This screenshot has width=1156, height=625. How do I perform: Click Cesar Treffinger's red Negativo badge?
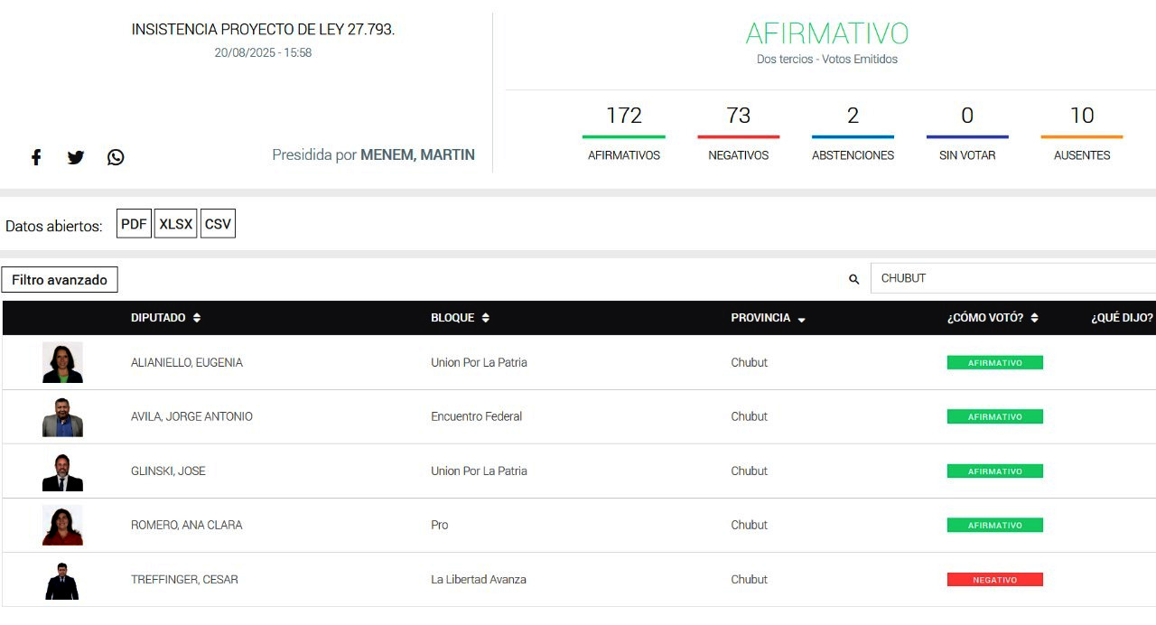point(994,580)
